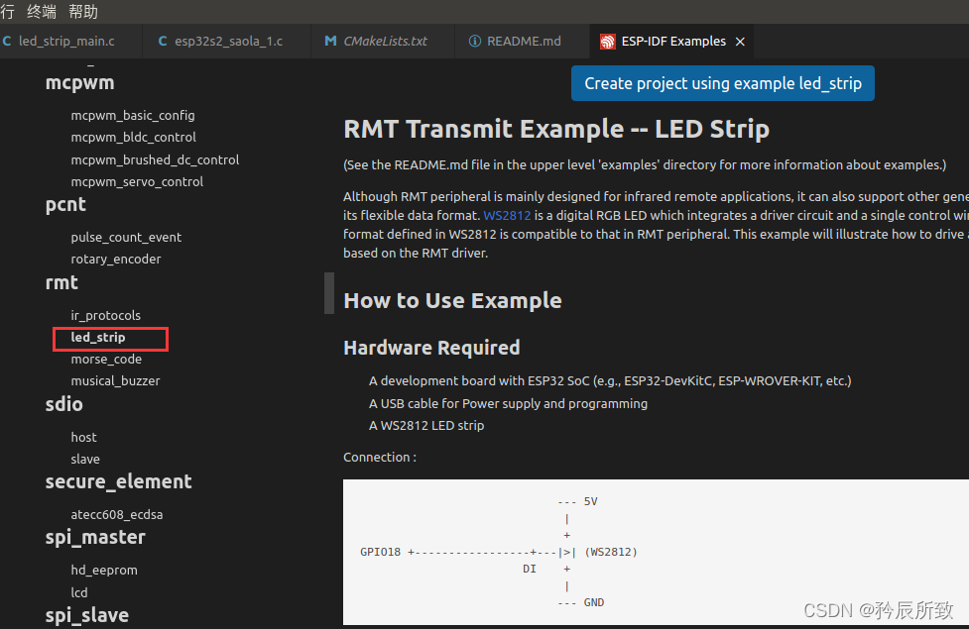Image resolution: width=969 pixels, height=629 pixels.
Task: Create project using example led_strip
Action: tap(722, 83)
